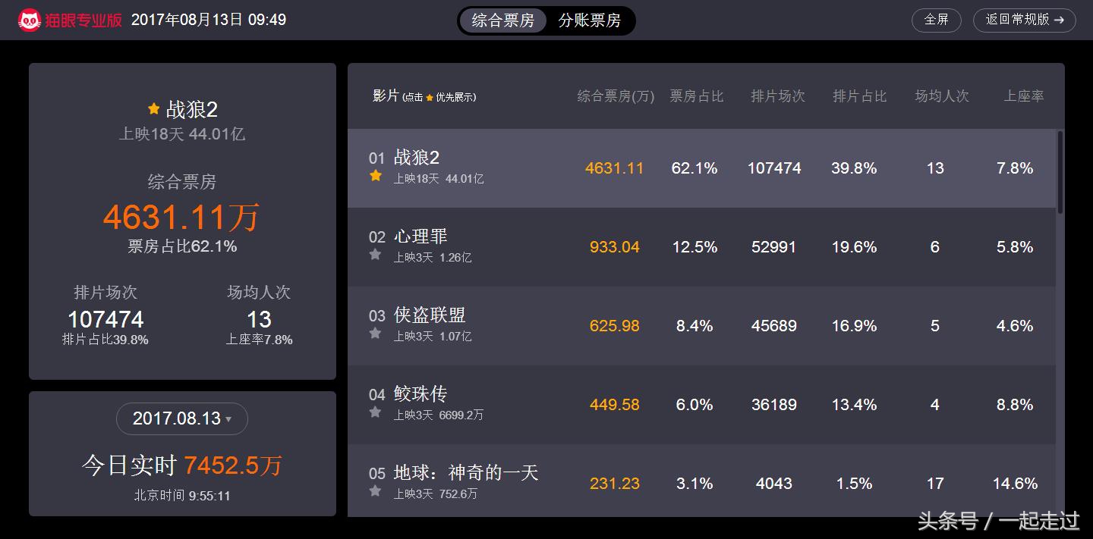Sort the table by 综合票房(万) column
1093x539 pixels.
pyautogui.click(x=614, y=96)
